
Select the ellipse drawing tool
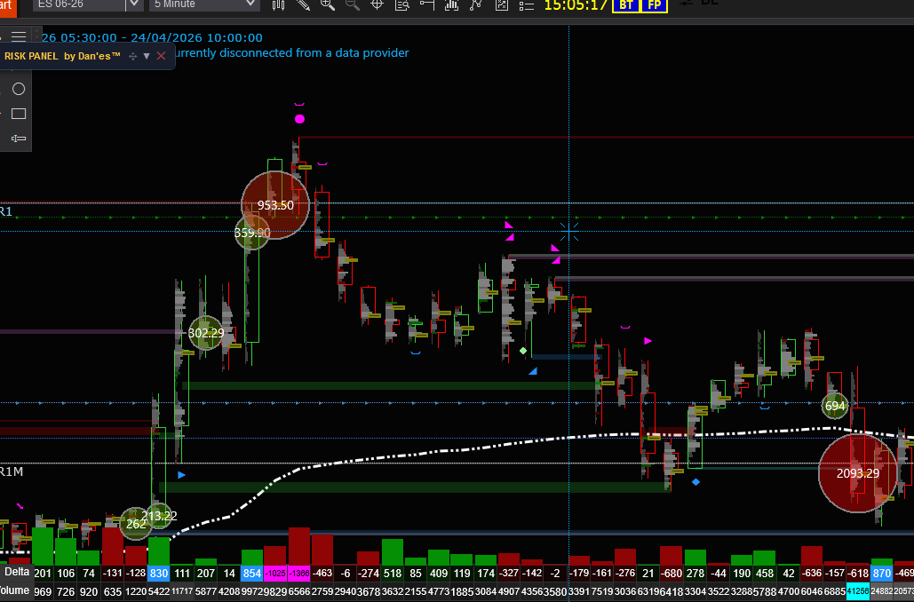[19, 89]
